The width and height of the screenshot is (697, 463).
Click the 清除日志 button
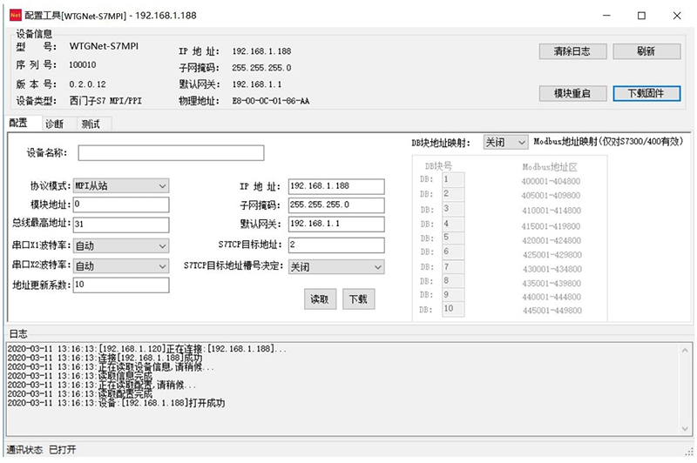click(572, 51)
